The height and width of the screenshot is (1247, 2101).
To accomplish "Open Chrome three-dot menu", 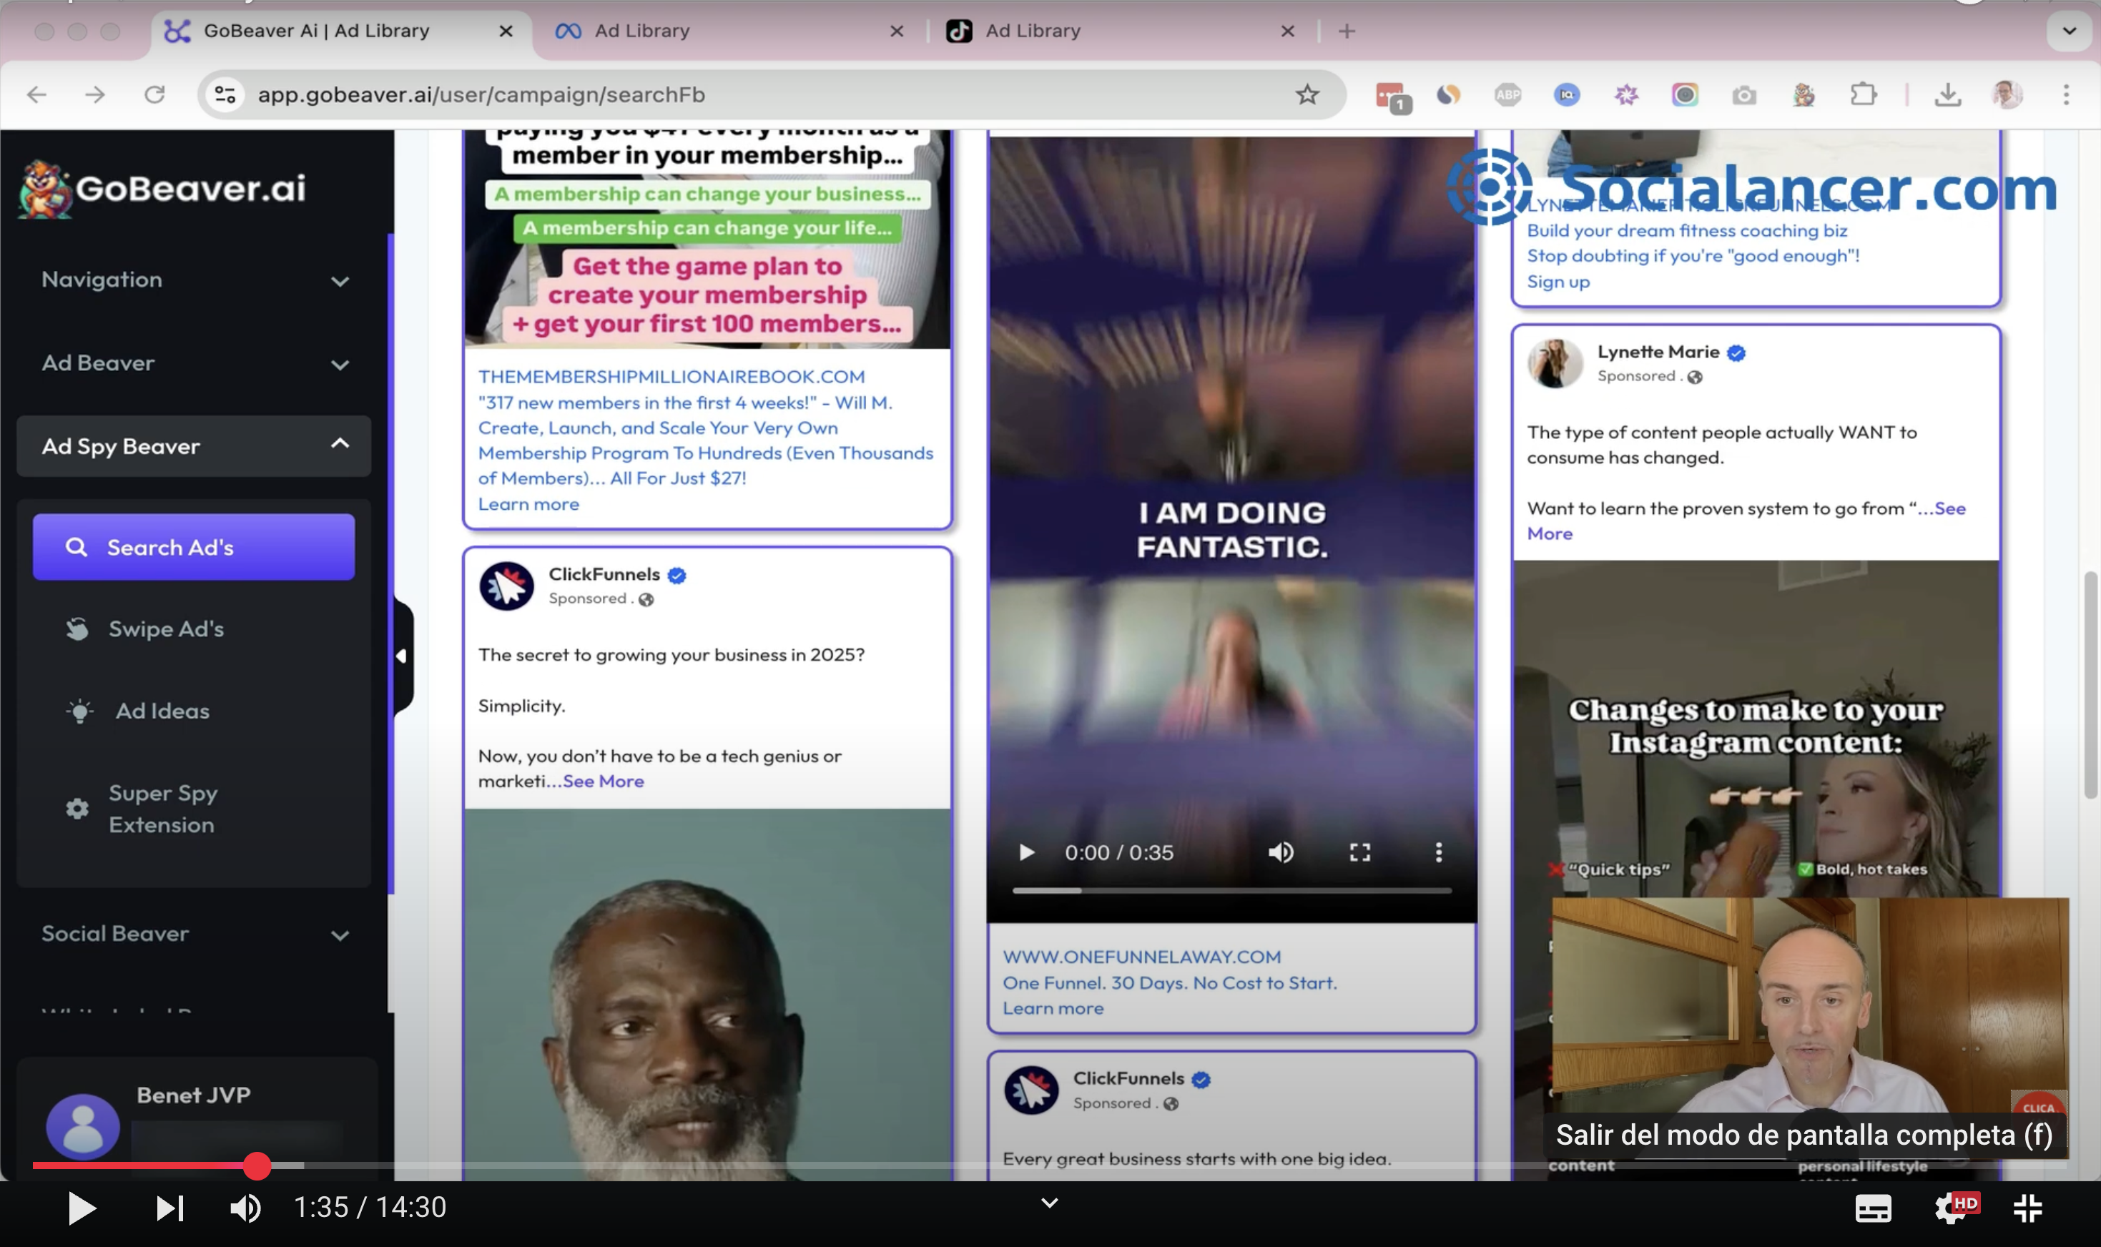I will 2066,95.
